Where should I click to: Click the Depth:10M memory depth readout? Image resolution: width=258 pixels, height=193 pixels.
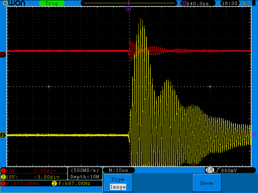(x=85, y=177)
